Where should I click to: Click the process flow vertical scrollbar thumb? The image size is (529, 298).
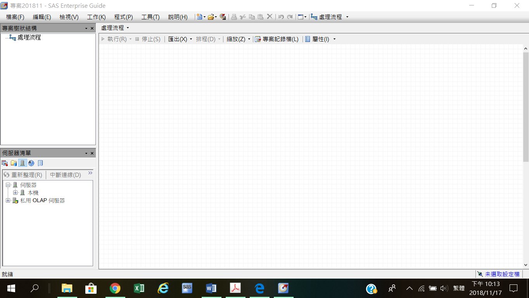pos(526,107)
